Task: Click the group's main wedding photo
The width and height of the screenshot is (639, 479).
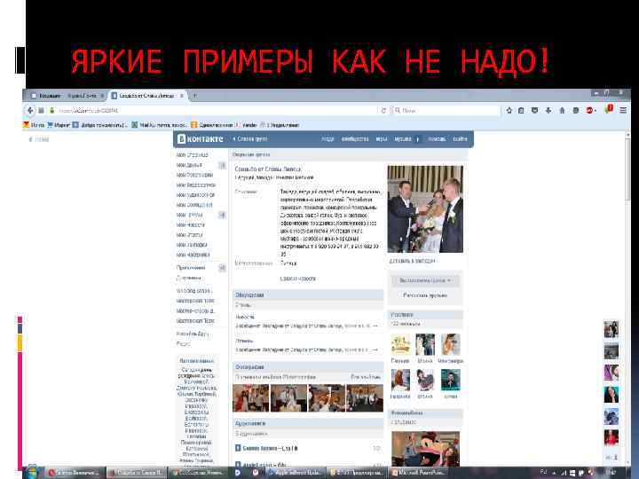Action: (x=425, y=209)
